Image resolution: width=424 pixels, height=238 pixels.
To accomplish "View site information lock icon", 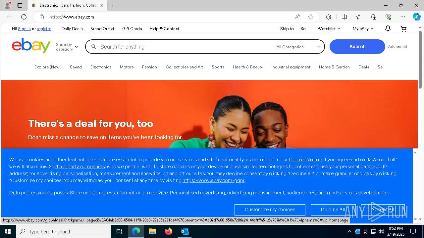I will pyautogui.click(x=41, y=17).
